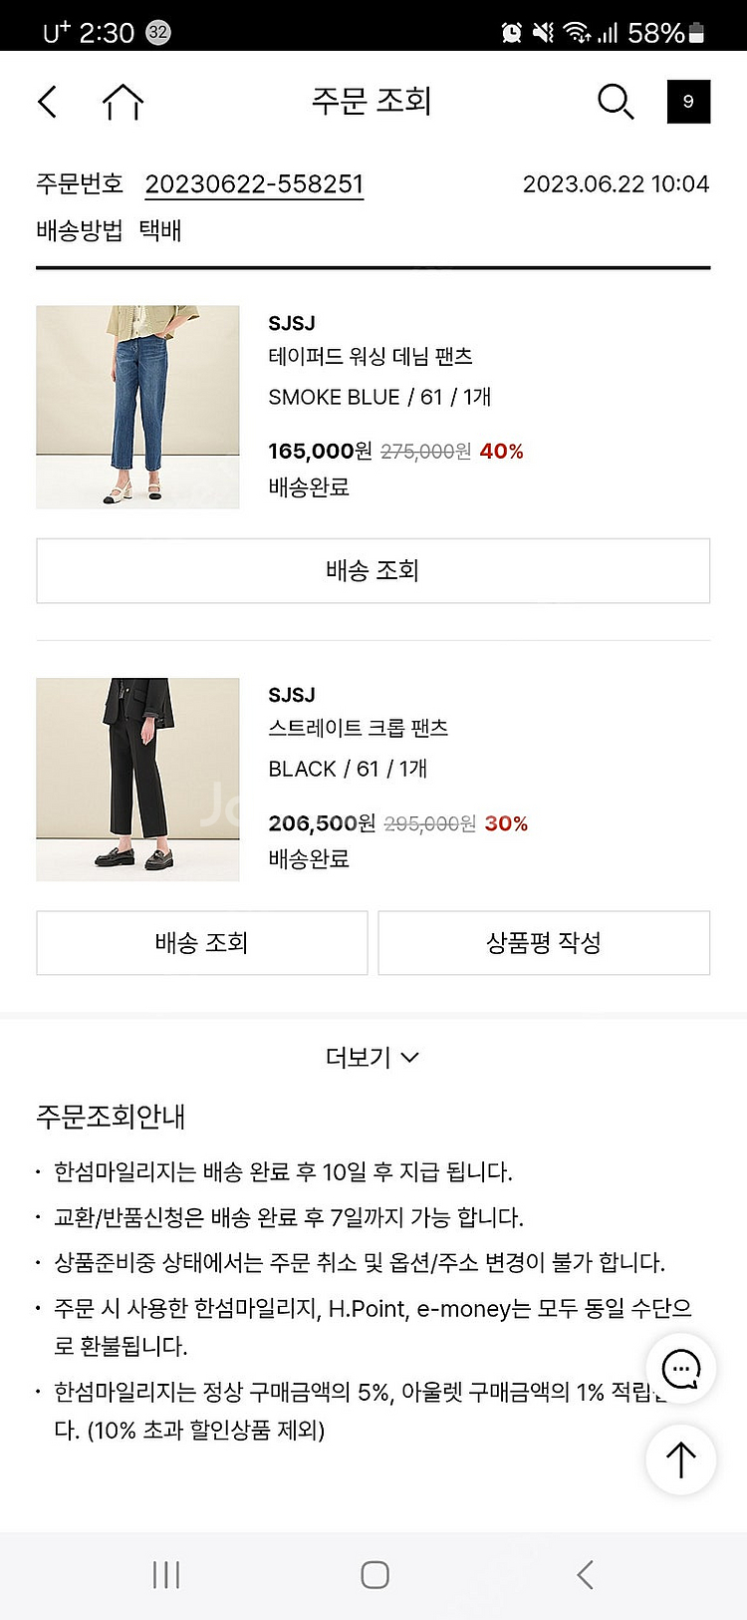747x1620 pixels.
Task: Expand the 더보기 section
Action: [373, 1057]
